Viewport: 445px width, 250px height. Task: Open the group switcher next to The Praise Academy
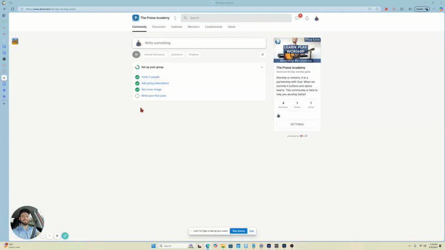175,18
